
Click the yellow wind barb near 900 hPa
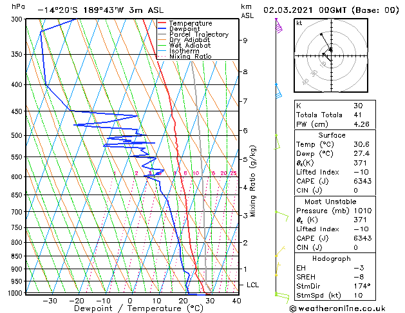click(x=278, y=269)
